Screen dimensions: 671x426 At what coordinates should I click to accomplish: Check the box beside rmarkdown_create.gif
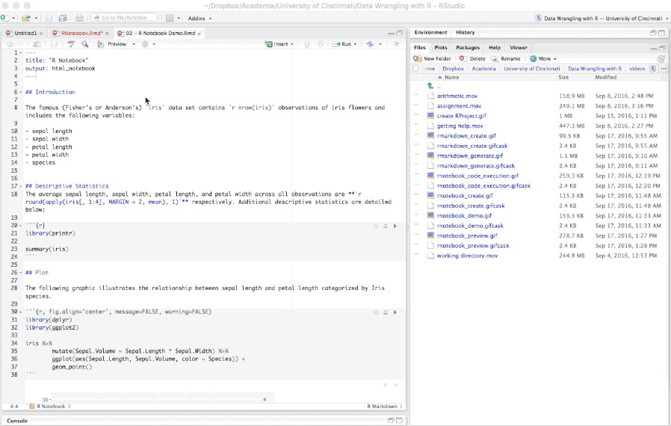coord(416,136)
